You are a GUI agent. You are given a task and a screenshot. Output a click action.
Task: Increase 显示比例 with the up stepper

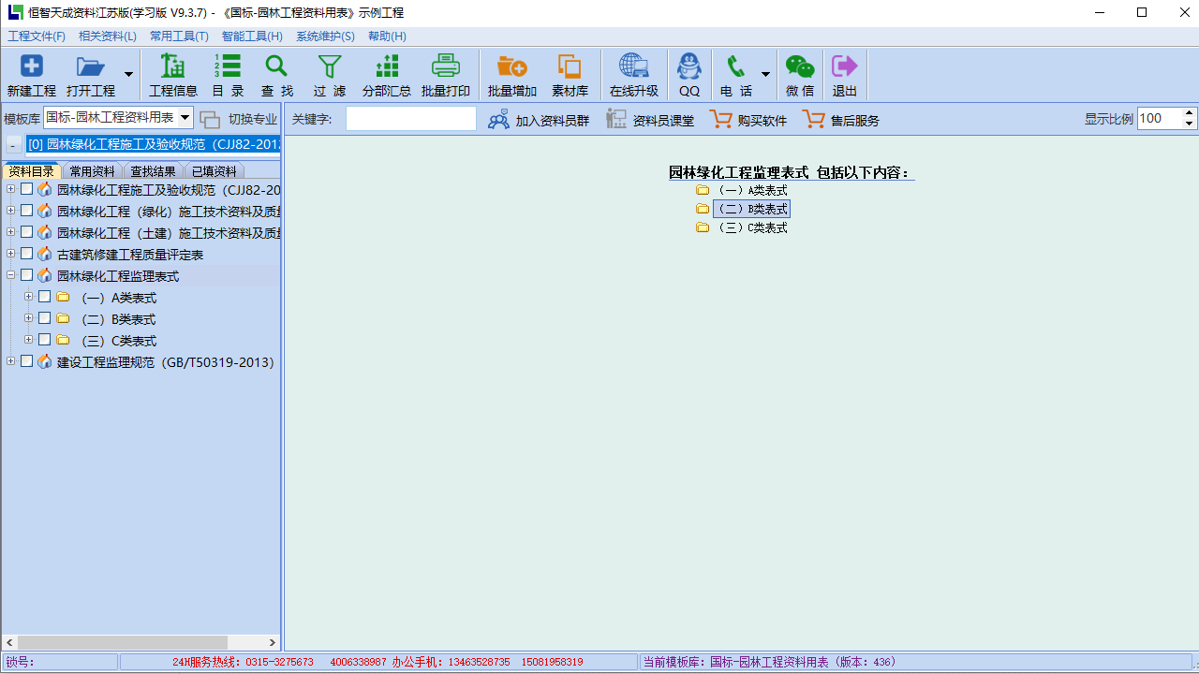click(x=1188, y=113)
